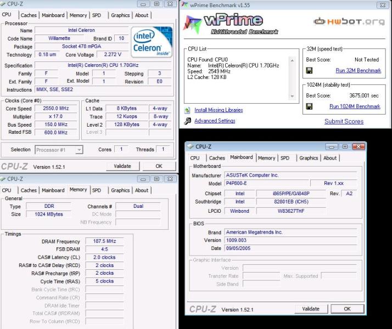The image size is (392, 329).
Task: Open SPD tab in Memory CPU-Z window
Action: 97,190
